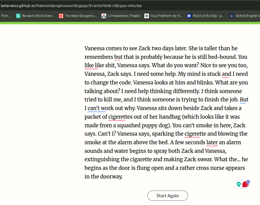Screen dimensions: 260x205
Task: Open the Oxford English bookmark icon
Action: click(232, 16)
